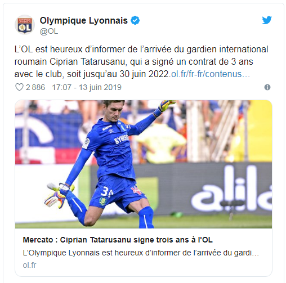The width and height of the screenshot is (286, 283).
Task: Follow the ol.fr/fr-fr/contenus link
Action: (211, 74)
